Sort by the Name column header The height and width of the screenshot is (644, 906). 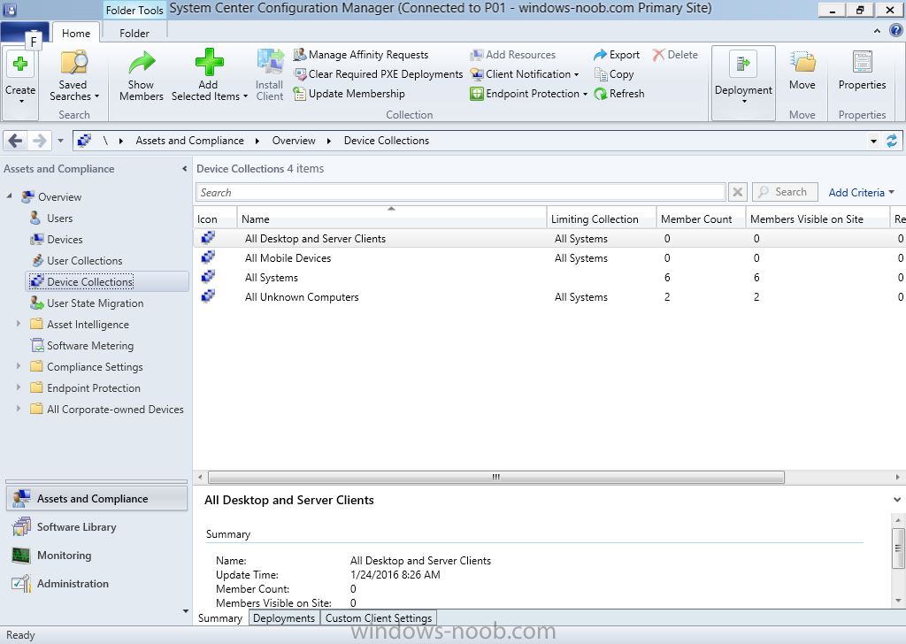point(391,218)
